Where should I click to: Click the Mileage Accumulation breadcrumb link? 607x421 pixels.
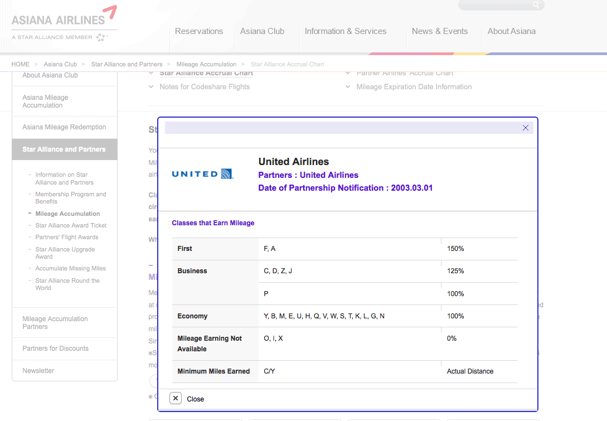point(206,64)
